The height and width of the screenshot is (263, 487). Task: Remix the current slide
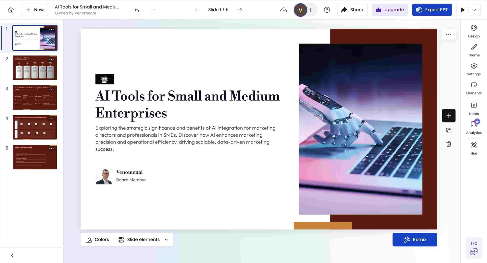click(x=415, y=239)
